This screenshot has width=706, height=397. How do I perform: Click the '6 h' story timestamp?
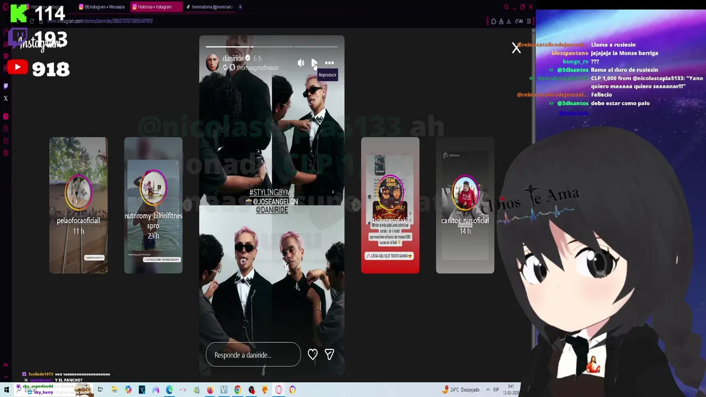click(258, 58)
